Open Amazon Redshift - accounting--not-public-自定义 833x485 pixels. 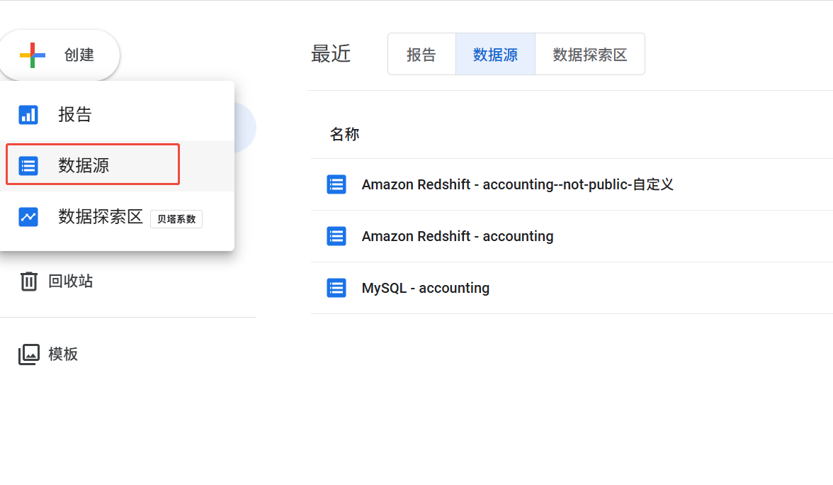coord(517,184)
